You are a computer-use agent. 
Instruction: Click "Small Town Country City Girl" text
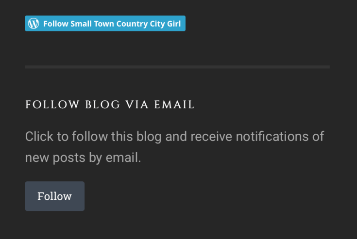(x=124, y=24)
